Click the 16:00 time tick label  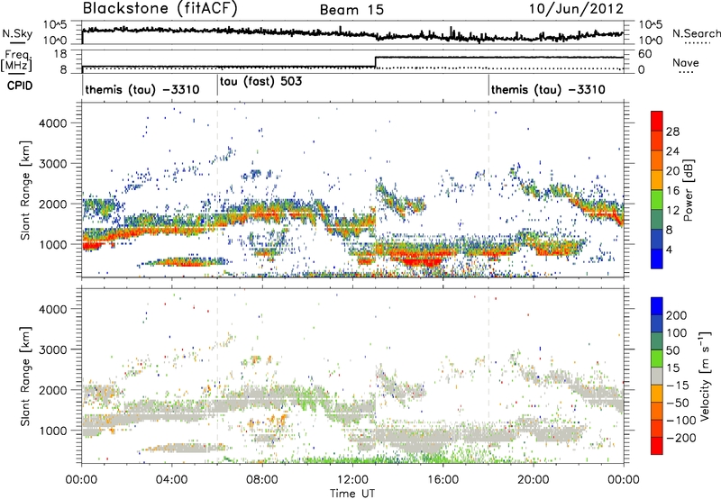(443, 480)
